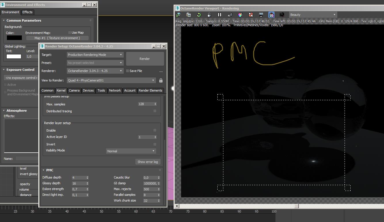Image resolution: width=384 pixels, height=222 pixels.
Task: Pause the Octane render
Action: tap(220, 15)
